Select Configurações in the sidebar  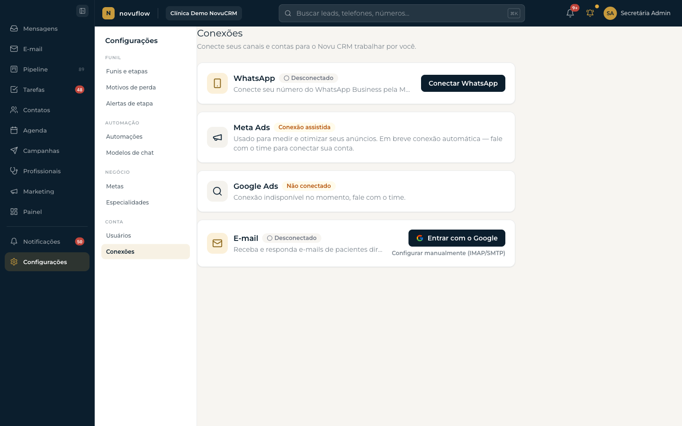(47, 262)
